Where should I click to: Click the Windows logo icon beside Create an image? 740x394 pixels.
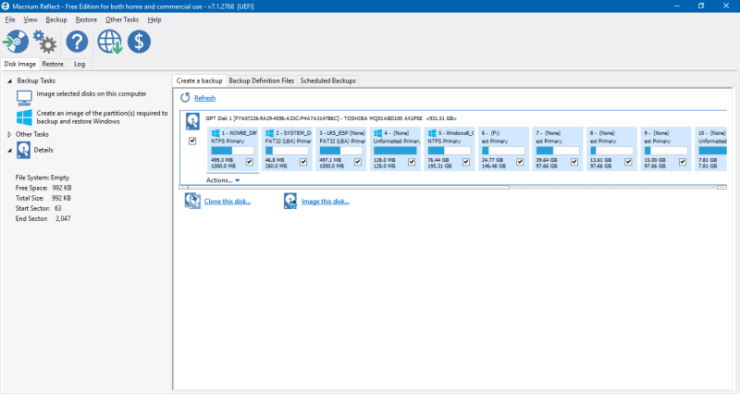tap(24, 117)
